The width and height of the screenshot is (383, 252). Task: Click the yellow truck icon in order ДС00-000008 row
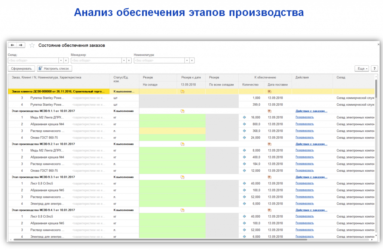click(183, 91)
